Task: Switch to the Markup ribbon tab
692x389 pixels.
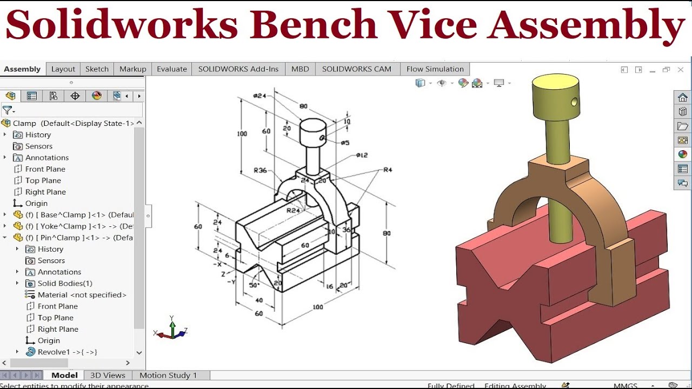Action: [133, 69]
